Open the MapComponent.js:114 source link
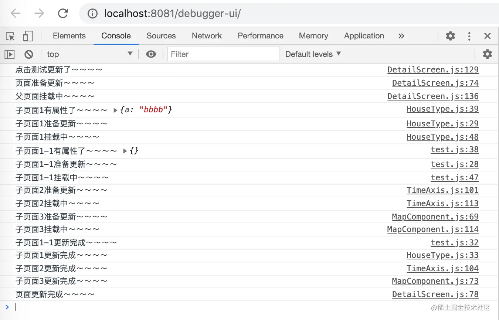Screen dimensions: 499x320 433,229
